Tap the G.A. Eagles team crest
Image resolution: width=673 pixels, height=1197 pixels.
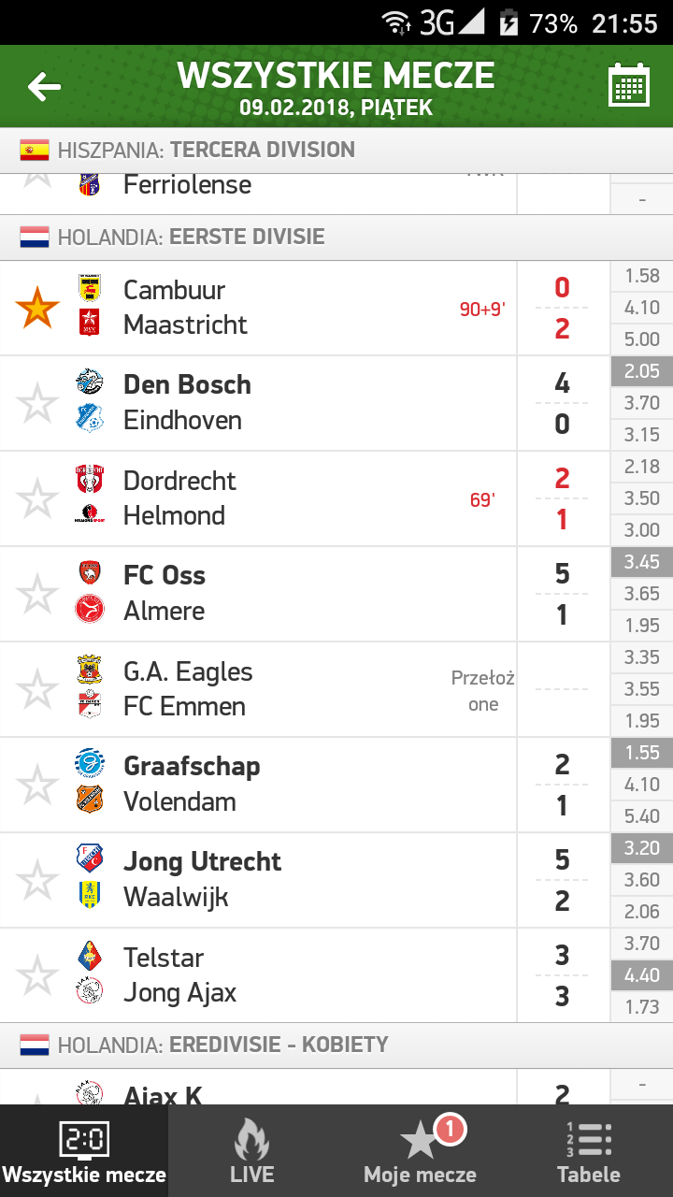pos(90,669)
